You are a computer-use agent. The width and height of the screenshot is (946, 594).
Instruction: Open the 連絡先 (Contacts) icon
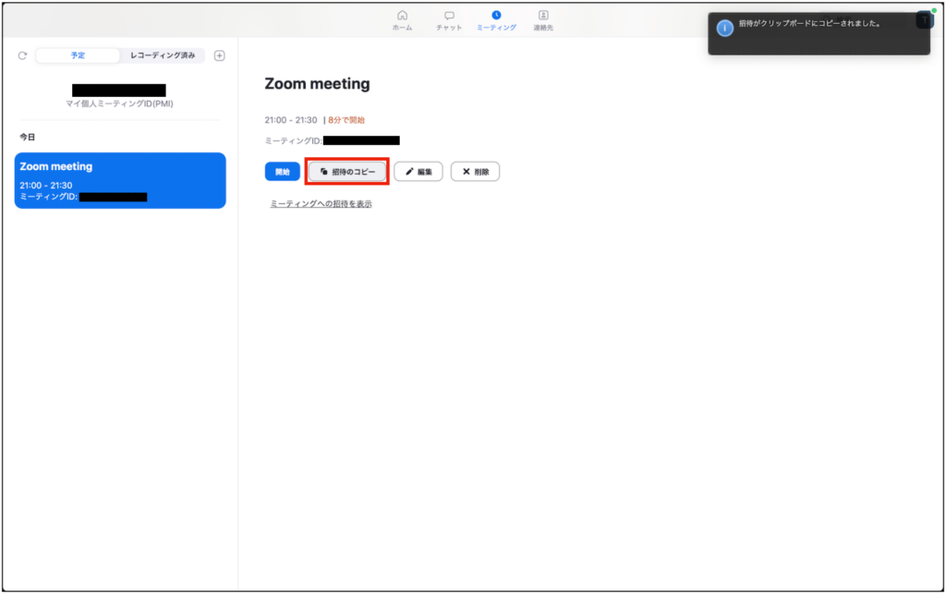(x=543, y=16)
